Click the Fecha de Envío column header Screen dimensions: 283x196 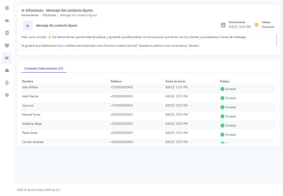175,81
